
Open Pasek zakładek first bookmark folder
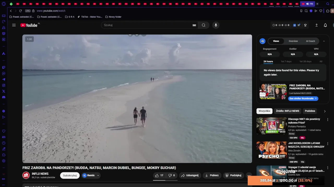tap(22, 17)
